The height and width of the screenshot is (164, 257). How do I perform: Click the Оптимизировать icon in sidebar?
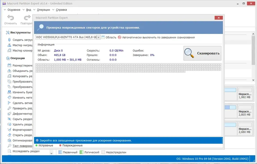tap(9, 141)
